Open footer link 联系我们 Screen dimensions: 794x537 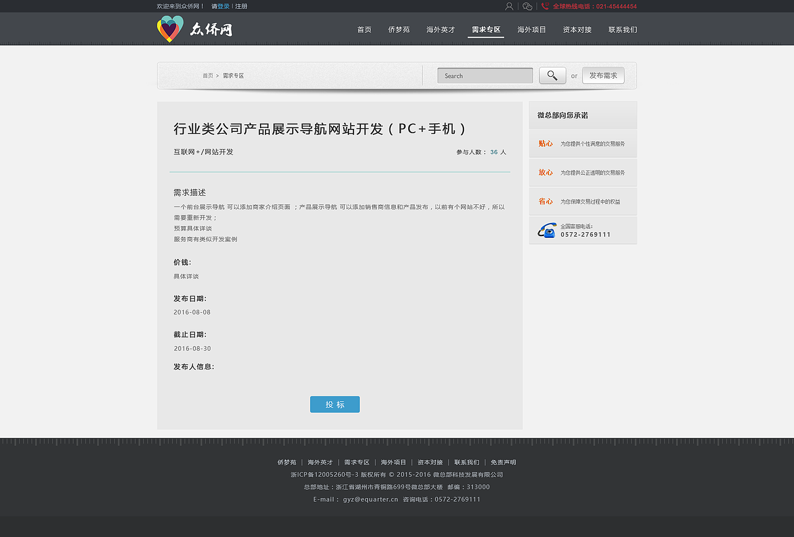(466, 462)
